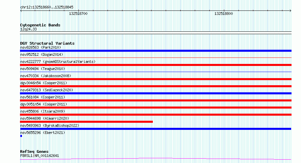Click the red bar under nsv470334

pos(156,79)
